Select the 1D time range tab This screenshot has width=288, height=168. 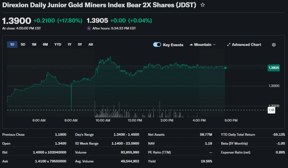point(12,44)
